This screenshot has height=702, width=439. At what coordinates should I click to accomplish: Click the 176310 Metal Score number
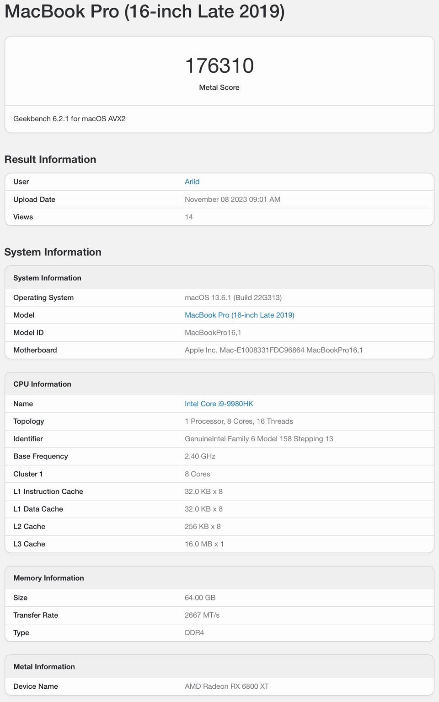tap(219, 66)
